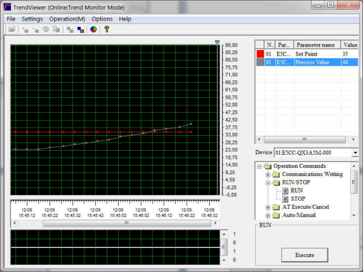
Task: Select the Process Value parameter row
Action: point(307,62)
